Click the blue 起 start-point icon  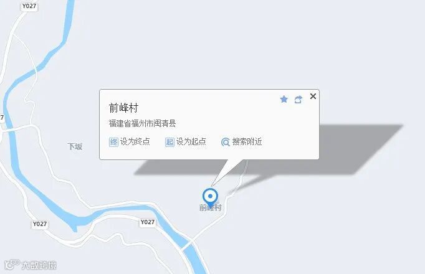(170, 142)
